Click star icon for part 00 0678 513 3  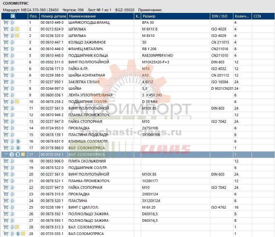click(17, 227)
